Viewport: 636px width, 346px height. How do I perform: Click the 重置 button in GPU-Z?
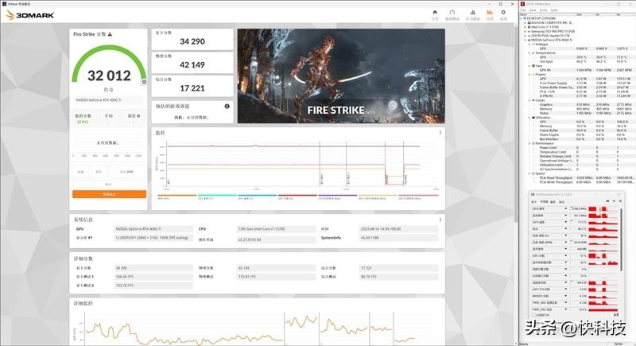pyautogui.click(x=616, y=315)
